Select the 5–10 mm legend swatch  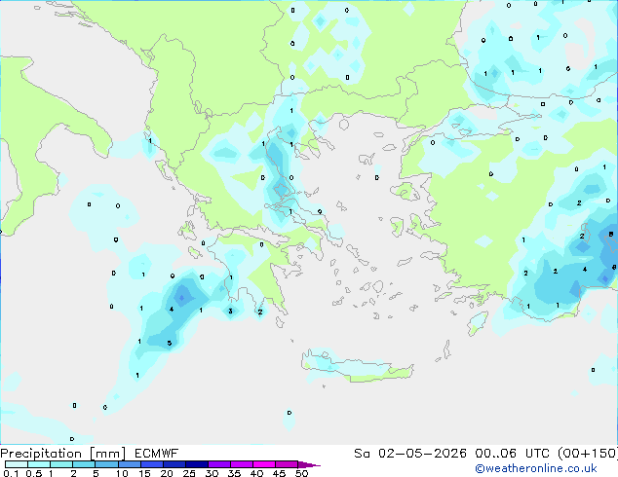[x=106, y=464]
